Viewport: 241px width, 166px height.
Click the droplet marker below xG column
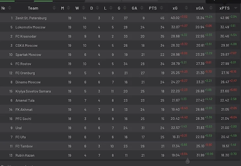click(188, 161)
